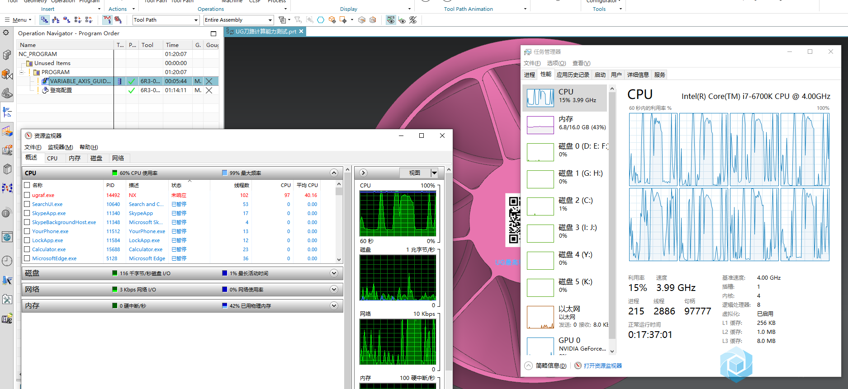Select the VARIABLE_AXIS_GUID operation row
The width and height of the screenshot is (848, 389).
118,81
